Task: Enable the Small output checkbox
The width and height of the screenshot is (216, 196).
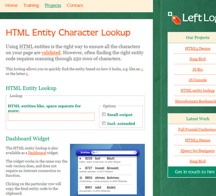Action: (x=104, y=114)
